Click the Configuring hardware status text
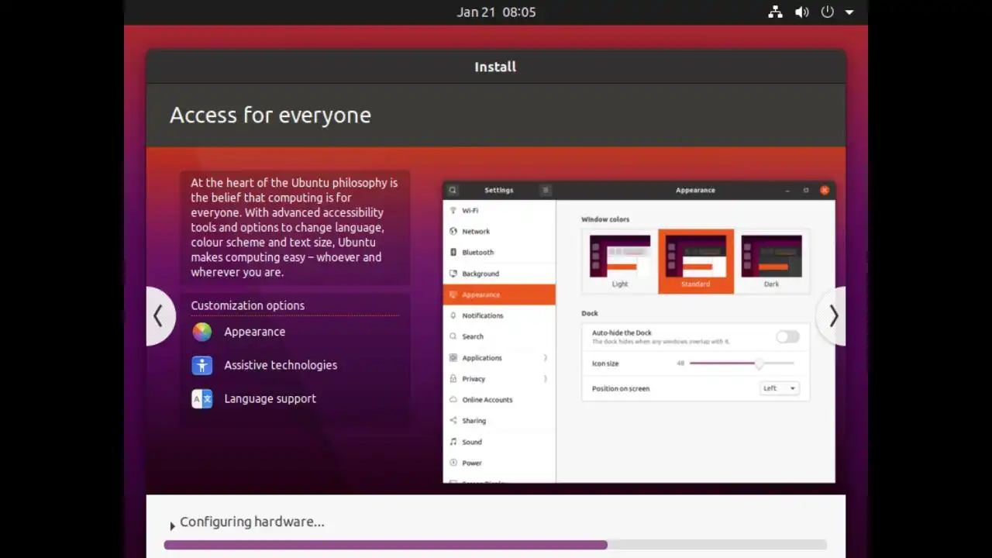 [252, 522]
